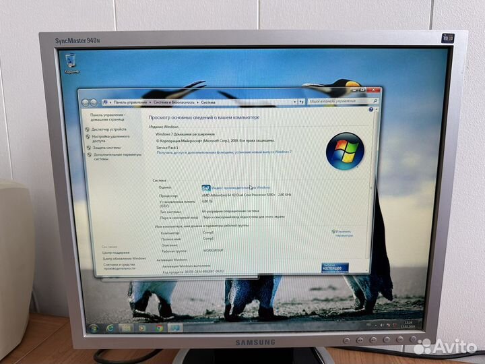Select the 4,00 ГБ memory value
Image resolution: width=485 pixels, height=364 pixels.
click(207, 202)
